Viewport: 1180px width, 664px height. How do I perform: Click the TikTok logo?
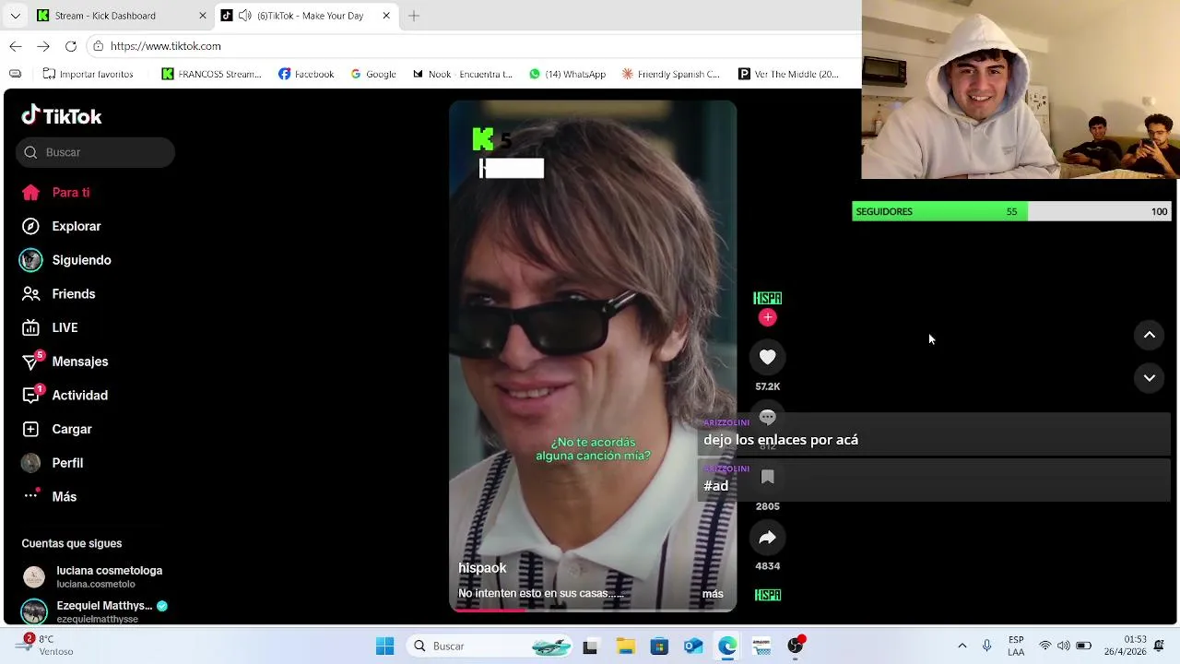point(62,116)
